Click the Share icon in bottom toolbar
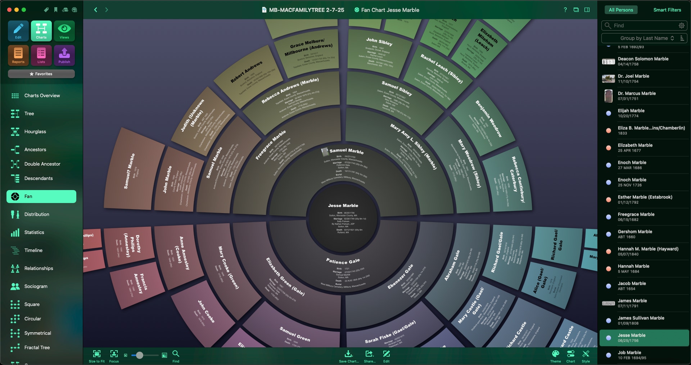 (x=370, y=356)
